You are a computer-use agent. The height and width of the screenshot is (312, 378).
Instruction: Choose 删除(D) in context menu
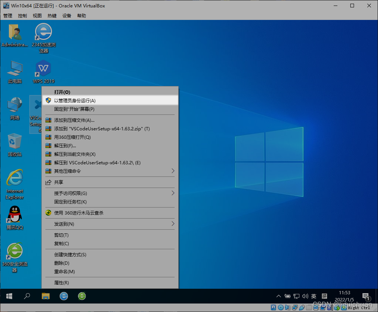coord(110,263)
